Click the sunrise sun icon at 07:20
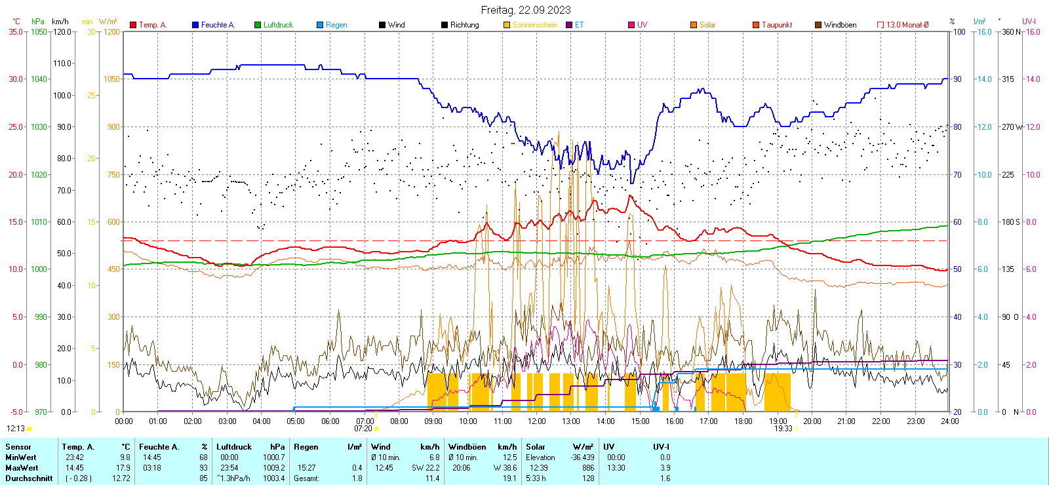Viewport: 1049px width, 485px height. pos(376,429)
